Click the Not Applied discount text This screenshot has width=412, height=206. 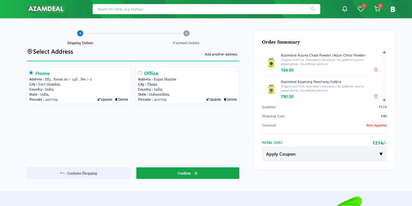[377, 125]
